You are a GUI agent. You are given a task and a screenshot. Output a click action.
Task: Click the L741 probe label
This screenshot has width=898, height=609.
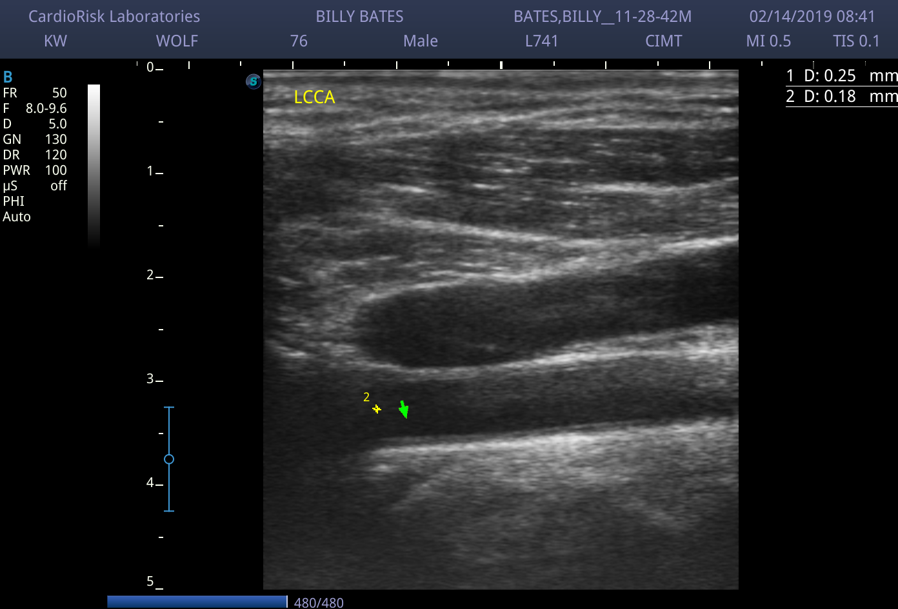(x=542, y=41)
